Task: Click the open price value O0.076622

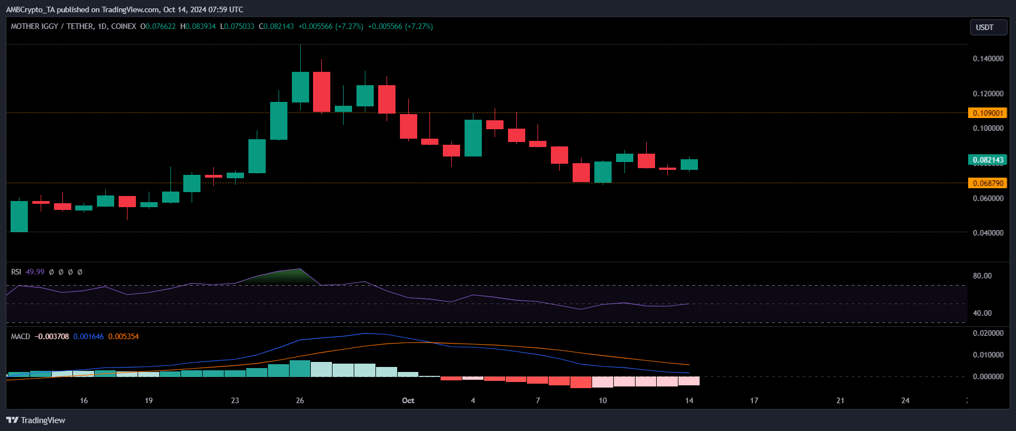Action: click(158, 26)
